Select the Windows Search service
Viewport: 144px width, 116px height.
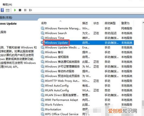click(x=87, y=33)
